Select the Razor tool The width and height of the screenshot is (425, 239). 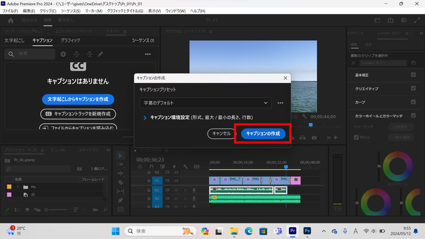121,182
